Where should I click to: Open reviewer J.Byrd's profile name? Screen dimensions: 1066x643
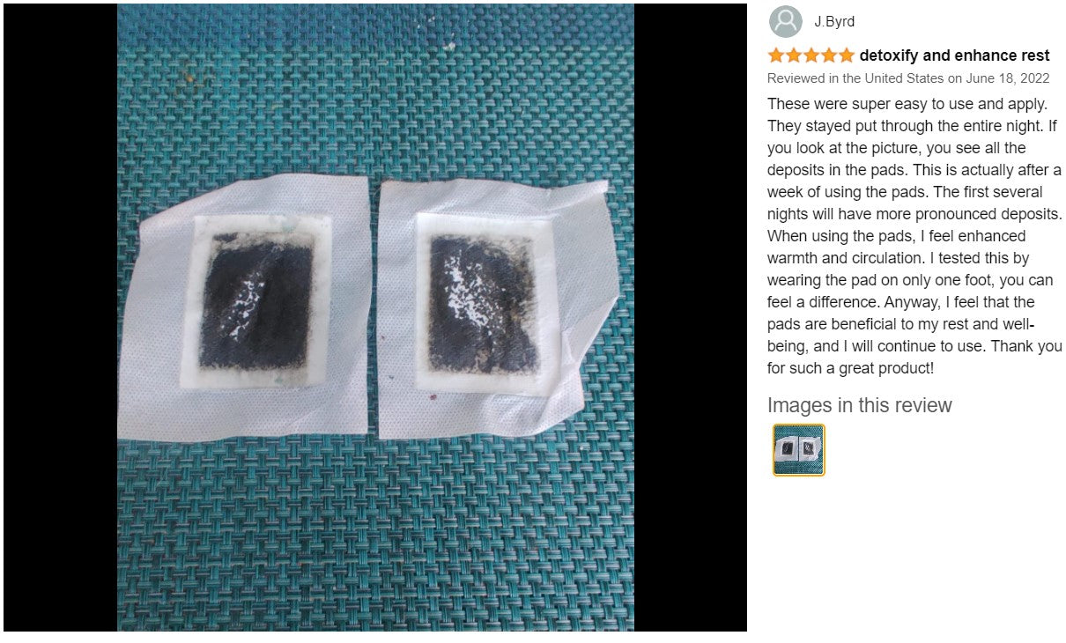[833, 22]
